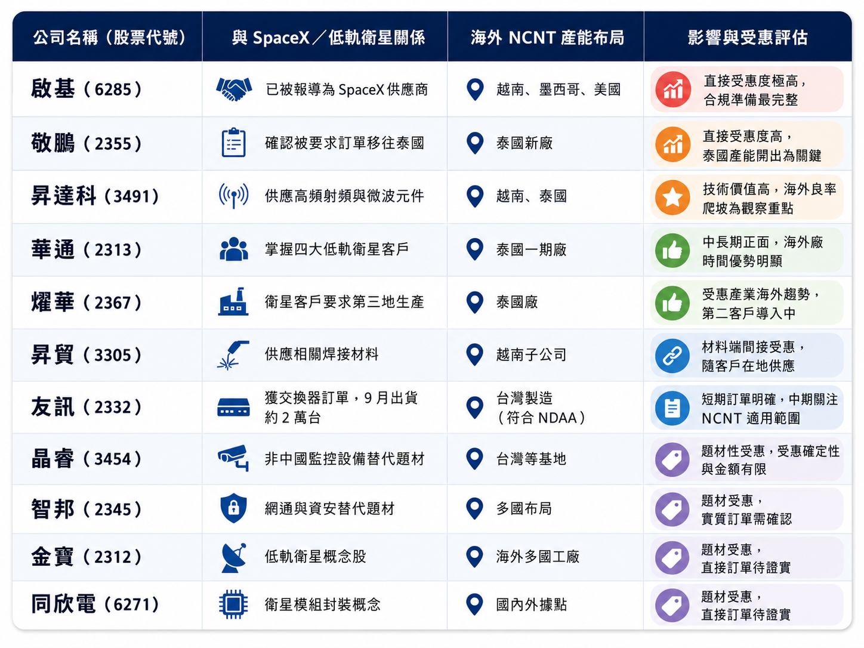Click the purple tag icon in 同欣電 row
This screenshot has height=648, width=864.
point(672,604)
